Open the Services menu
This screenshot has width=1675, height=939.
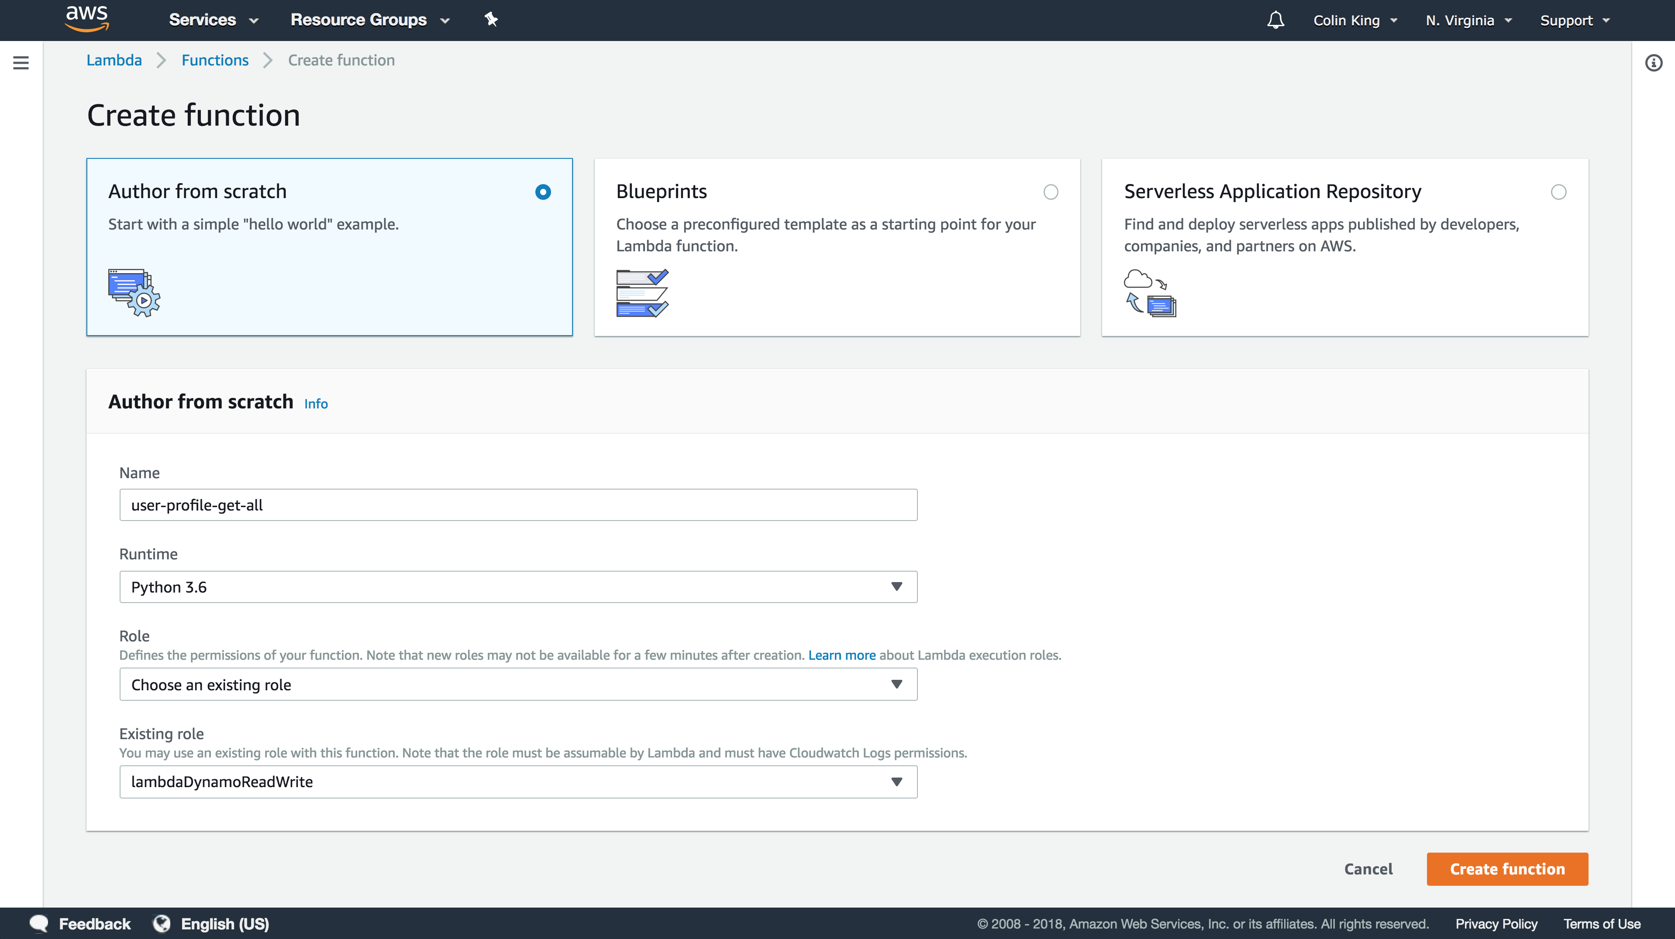pos(213,20)
